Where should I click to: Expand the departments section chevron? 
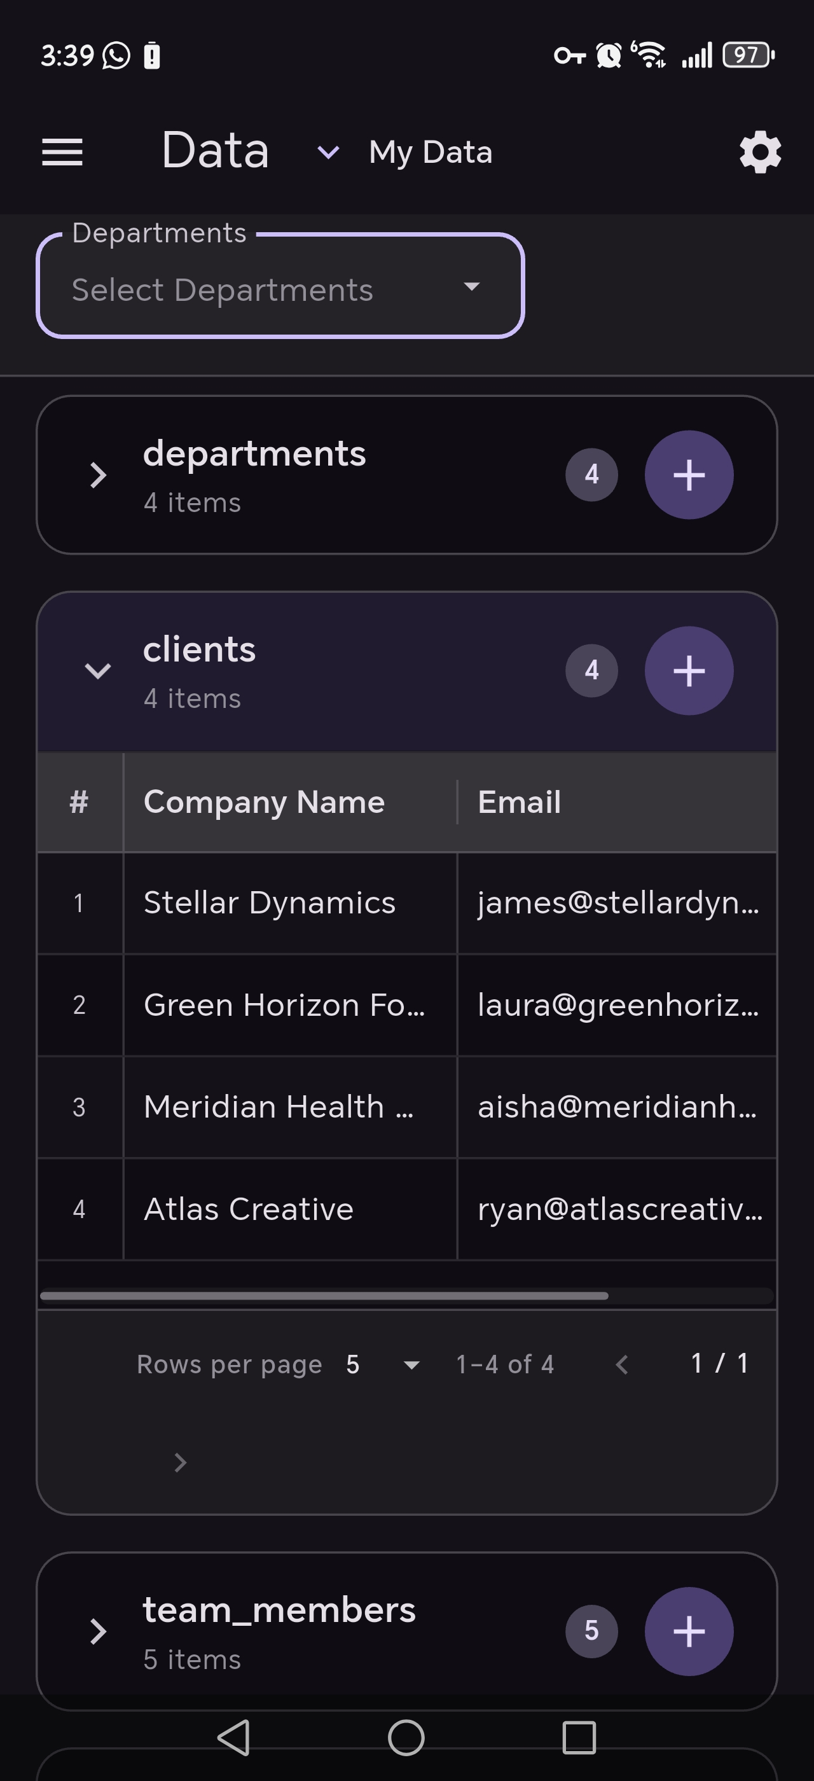pos(98,475)
